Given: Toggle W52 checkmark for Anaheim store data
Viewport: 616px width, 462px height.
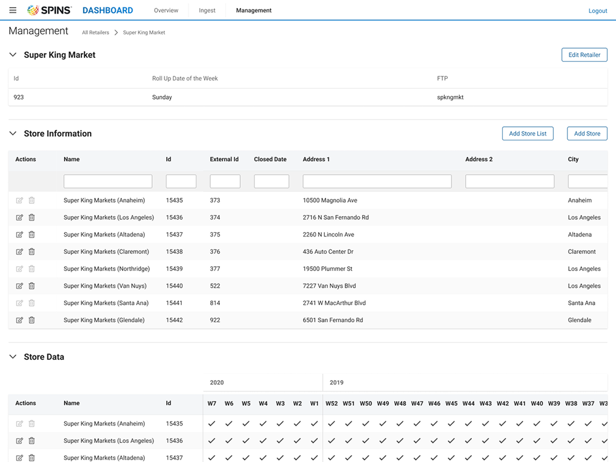Looking at the screenshot, I should pos(331,424).
